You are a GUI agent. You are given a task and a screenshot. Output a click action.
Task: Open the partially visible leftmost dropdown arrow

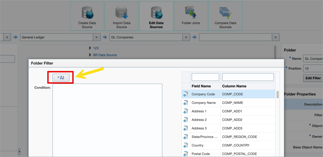click(7, 37)
